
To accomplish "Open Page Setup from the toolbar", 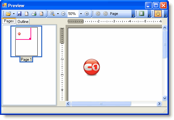I will (x=26, y=14).
